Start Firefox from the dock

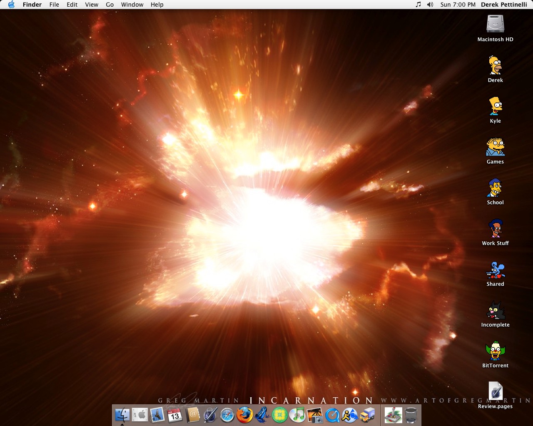pyautogui.click(x=245, y=415)
